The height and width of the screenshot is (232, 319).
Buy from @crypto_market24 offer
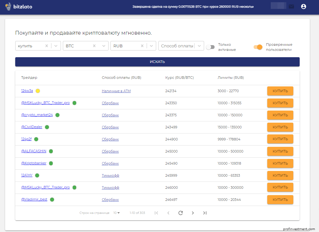point(280,115)
